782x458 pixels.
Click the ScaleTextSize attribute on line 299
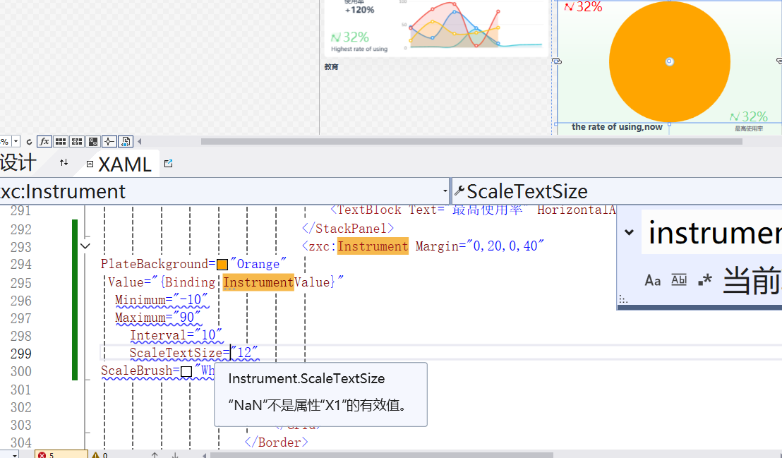pos(176,353)
